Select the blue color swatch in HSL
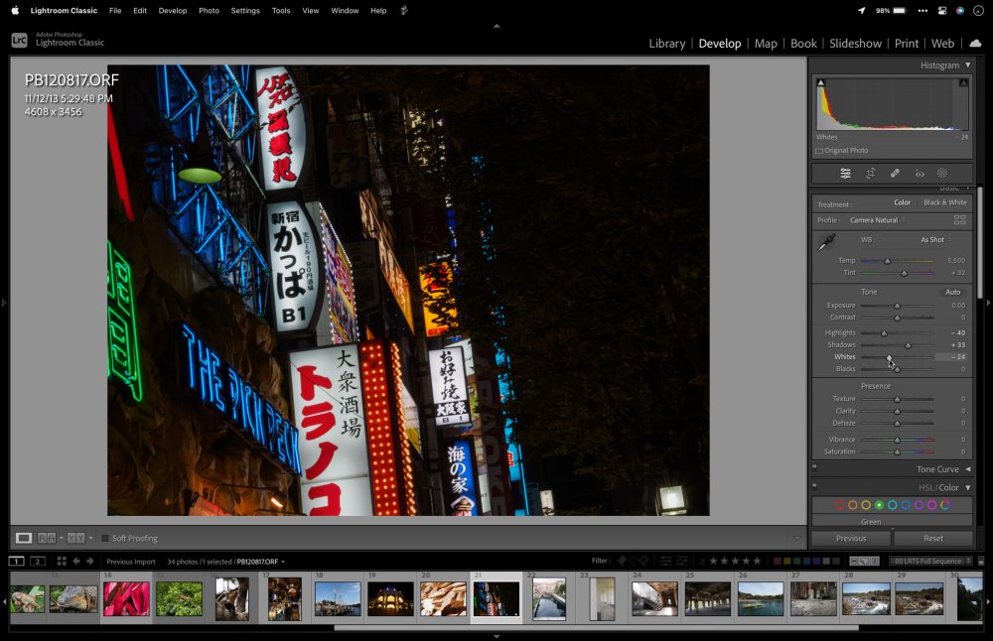993x641 pixels. (906, 505)
